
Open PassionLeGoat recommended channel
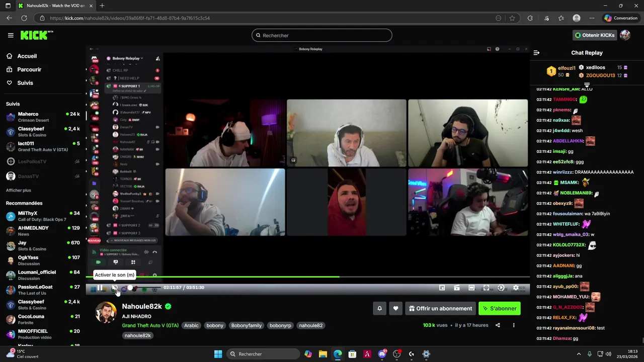tap(43, 290)
